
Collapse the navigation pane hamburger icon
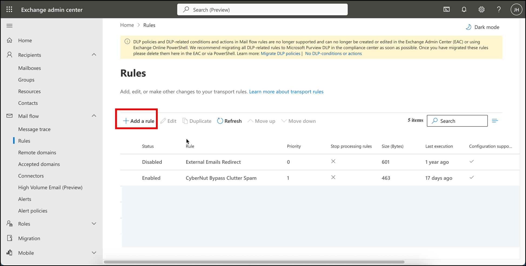click(9, 26)
